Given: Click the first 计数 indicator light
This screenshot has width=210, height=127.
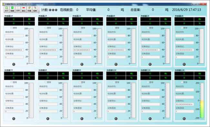Looking at the screenshot, I should click(50, 10).
